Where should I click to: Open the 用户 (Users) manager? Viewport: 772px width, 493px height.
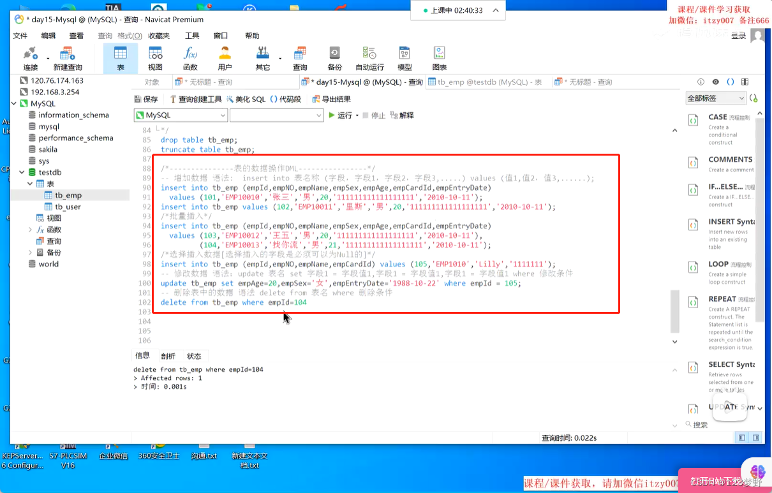(x=223, y=58)
